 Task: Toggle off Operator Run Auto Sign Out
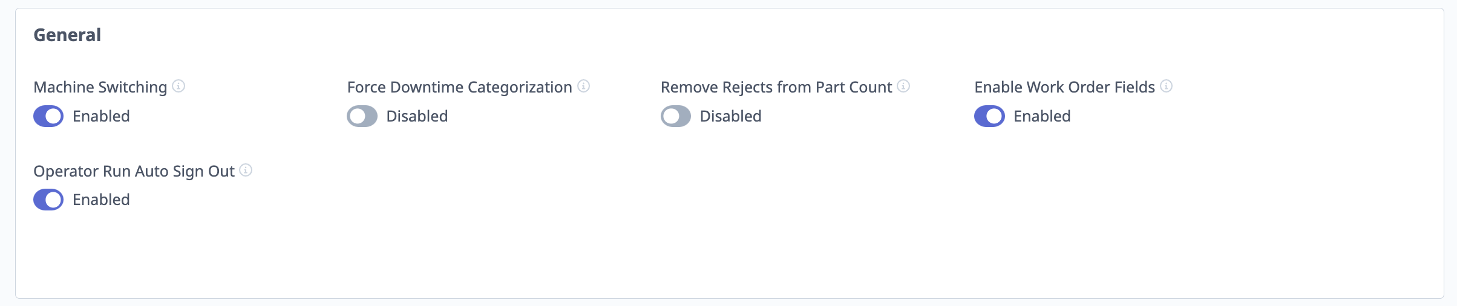coord(48,200)
